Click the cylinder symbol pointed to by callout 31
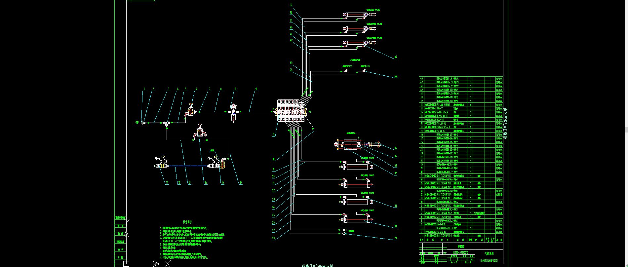Image resolution: width=628 pixels, height=267 pixels. [356, 200]
